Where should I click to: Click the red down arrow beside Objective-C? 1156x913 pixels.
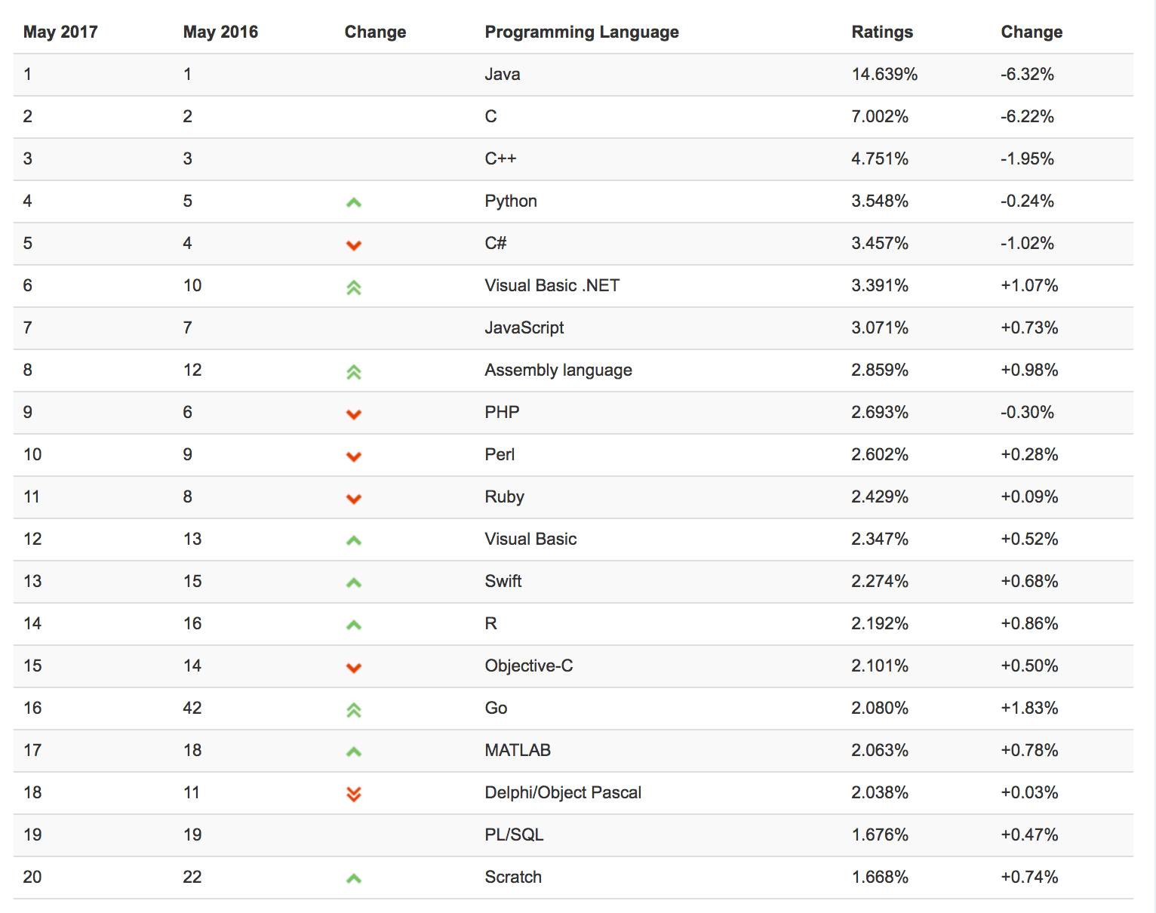click(353, 667)
